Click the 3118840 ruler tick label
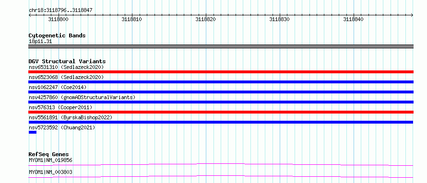This screenshot has width=427, height=183. (x=353, y=20)
